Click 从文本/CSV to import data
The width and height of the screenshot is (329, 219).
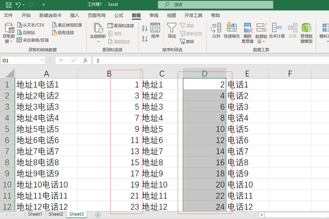coord(31,24)
